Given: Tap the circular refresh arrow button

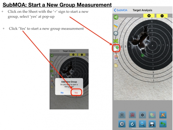Looking at the screenshot, I should (132, 124).
